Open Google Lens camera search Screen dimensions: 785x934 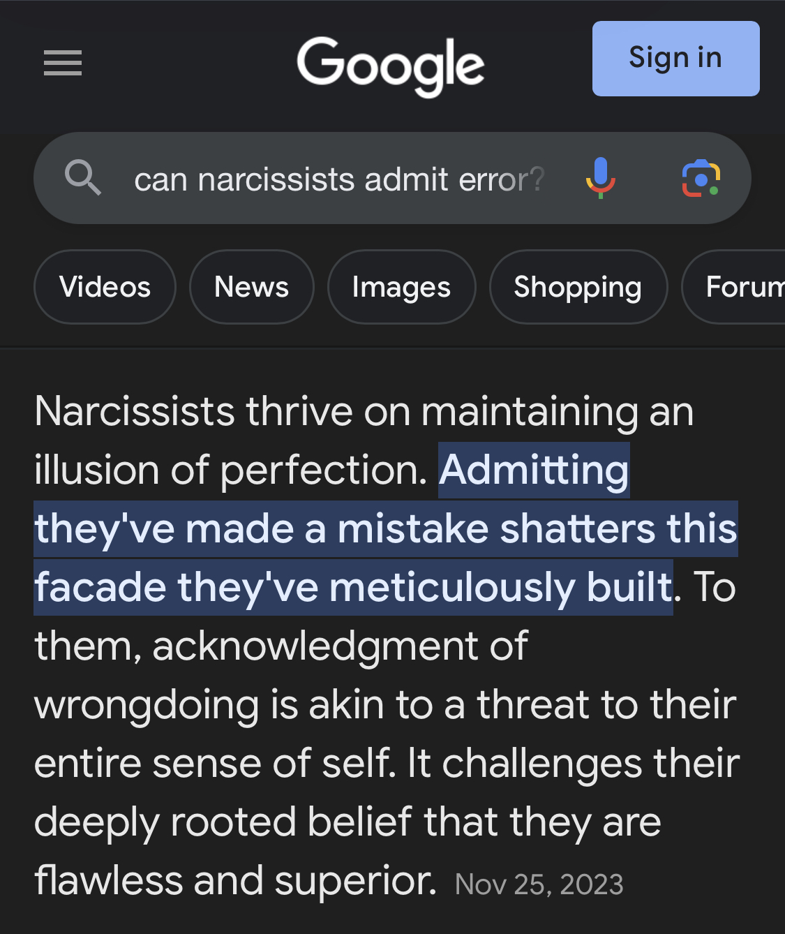701,178
